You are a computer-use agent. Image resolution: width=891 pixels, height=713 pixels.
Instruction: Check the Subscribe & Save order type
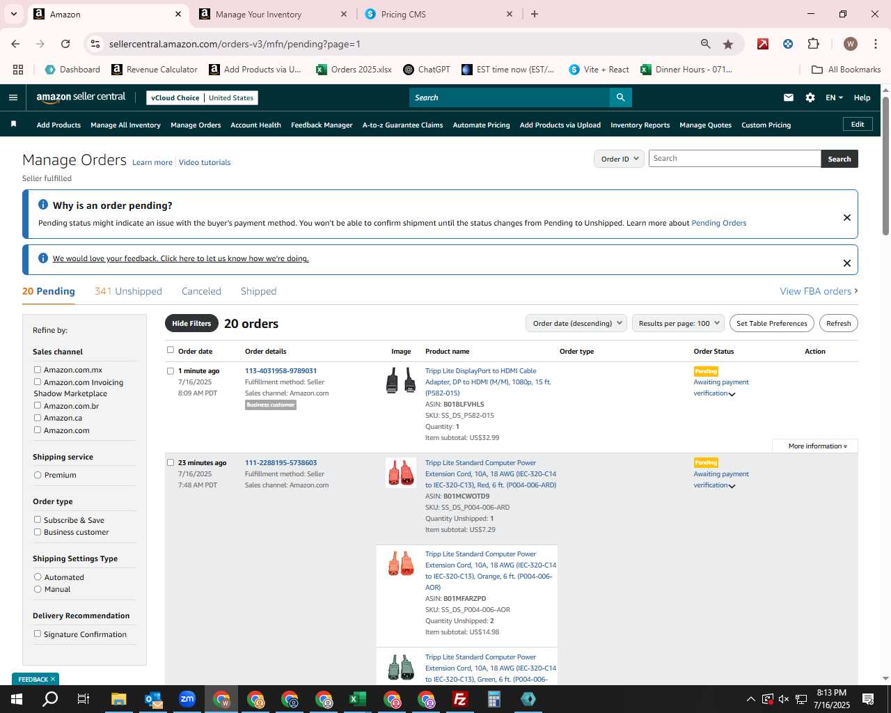pyautogui.click(x=38, y=519)
